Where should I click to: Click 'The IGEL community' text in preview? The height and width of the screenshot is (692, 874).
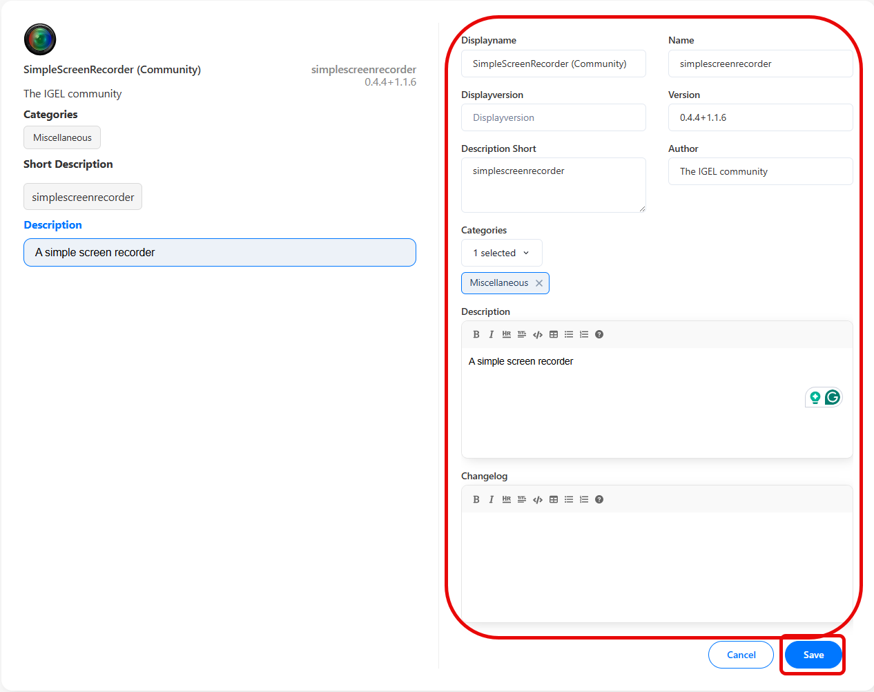pyautogui.click(x=72, y=94)
